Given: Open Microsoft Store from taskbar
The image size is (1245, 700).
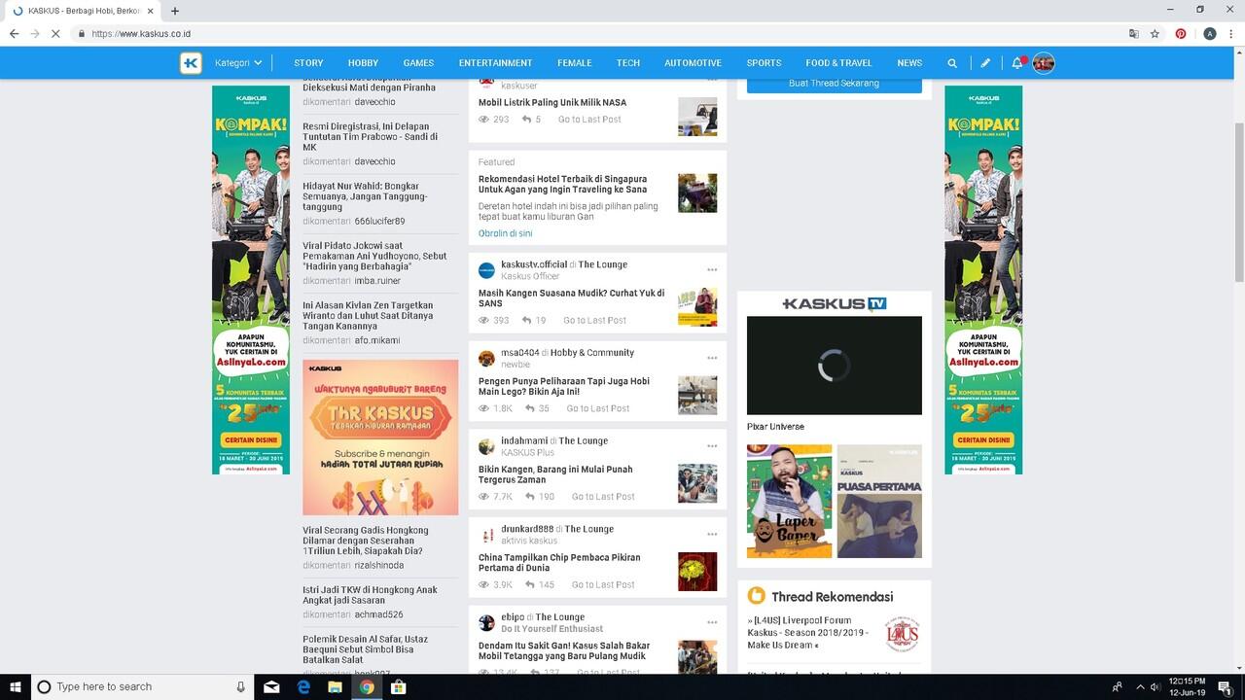Looking at the screenshot, I should [398, 686].
